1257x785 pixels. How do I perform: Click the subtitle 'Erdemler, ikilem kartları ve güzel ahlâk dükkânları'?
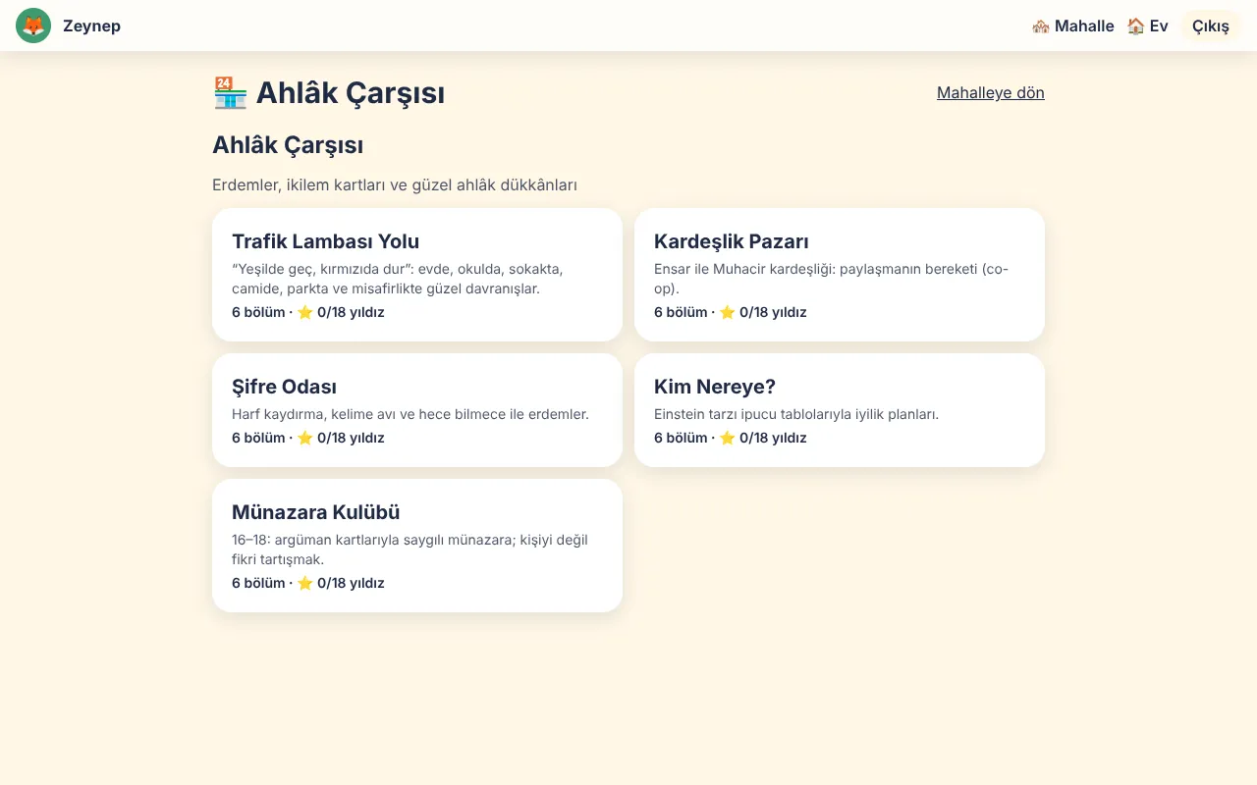coord(395,184)
